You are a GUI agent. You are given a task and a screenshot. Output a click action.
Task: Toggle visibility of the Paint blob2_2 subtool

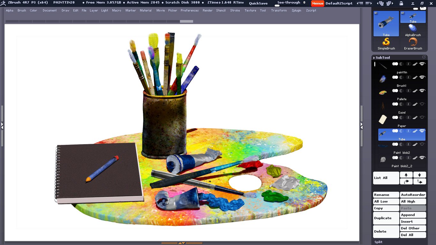(422, 158)
